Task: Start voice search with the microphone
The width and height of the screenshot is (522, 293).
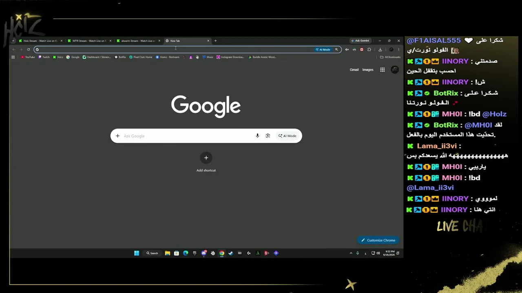Action: coord(257,136)
